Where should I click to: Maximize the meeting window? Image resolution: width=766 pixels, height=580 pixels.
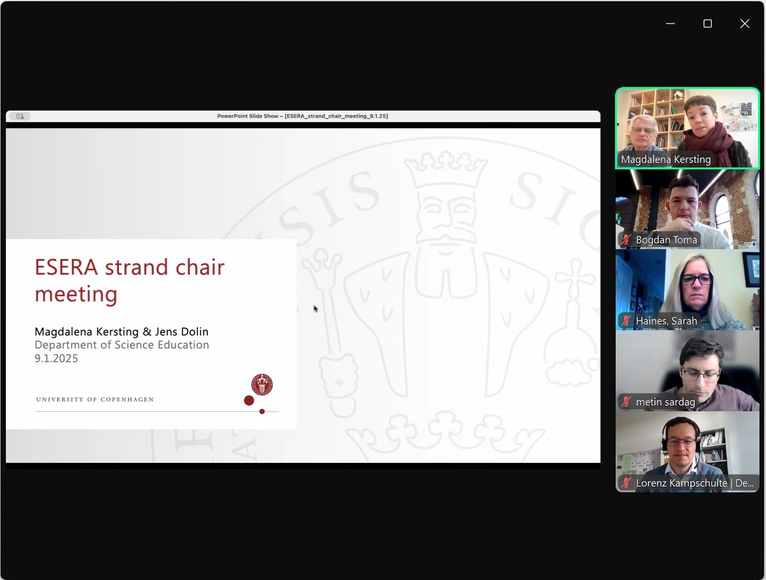pyautogui.click(x=707, y=23)
